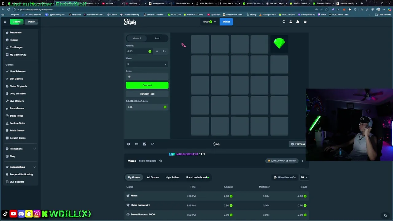
Task: Click the Discord icon in the overlay
Action: coord(21,214)
